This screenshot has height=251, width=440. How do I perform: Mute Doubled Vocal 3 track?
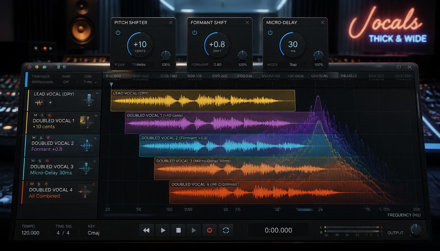[x=33, y=161]
